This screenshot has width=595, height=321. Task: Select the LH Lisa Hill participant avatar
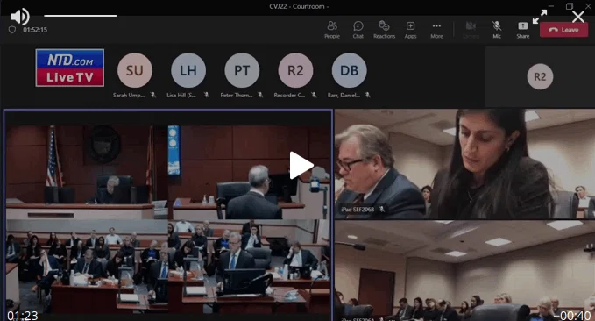[x=188, y=70]
